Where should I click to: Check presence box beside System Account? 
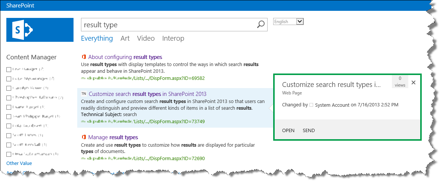(311, 105)
